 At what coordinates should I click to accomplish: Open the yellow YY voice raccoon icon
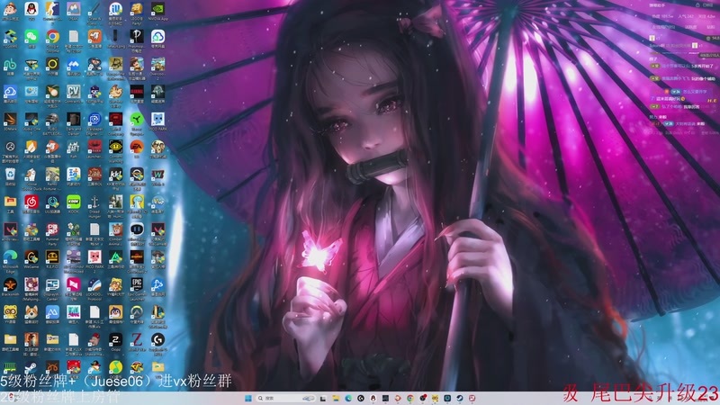[10, 312]
